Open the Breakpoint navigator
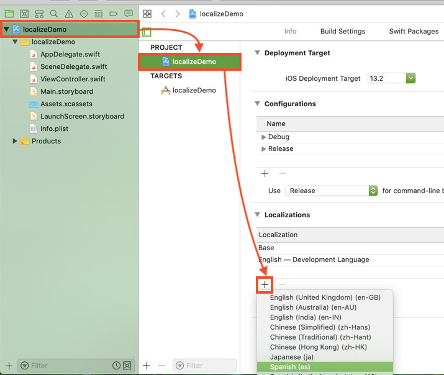Screen dimensions: 444x375 click(114, 14)
